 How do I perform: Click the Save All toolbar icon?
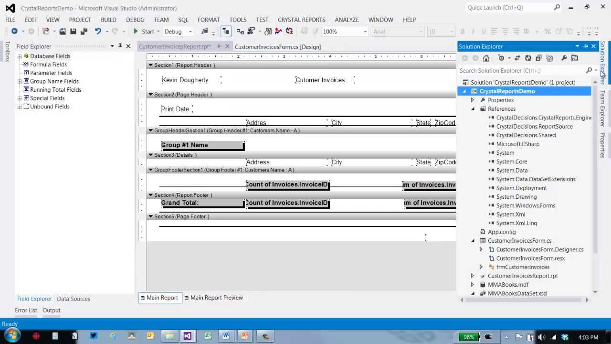coord(84,32)
